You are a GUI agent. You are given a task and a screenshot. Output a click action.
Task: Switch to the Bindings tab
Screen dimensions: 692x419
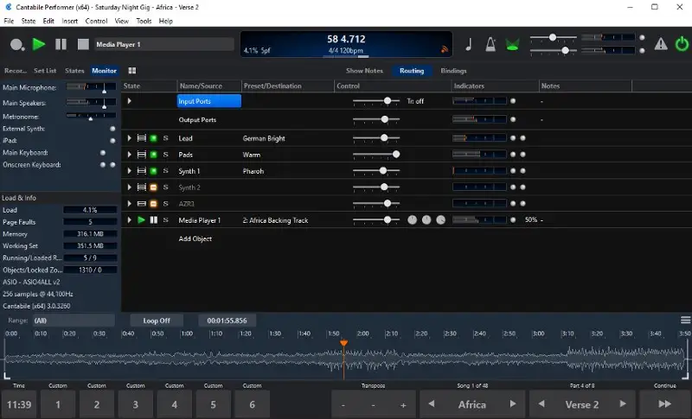[x=453, y=71]
